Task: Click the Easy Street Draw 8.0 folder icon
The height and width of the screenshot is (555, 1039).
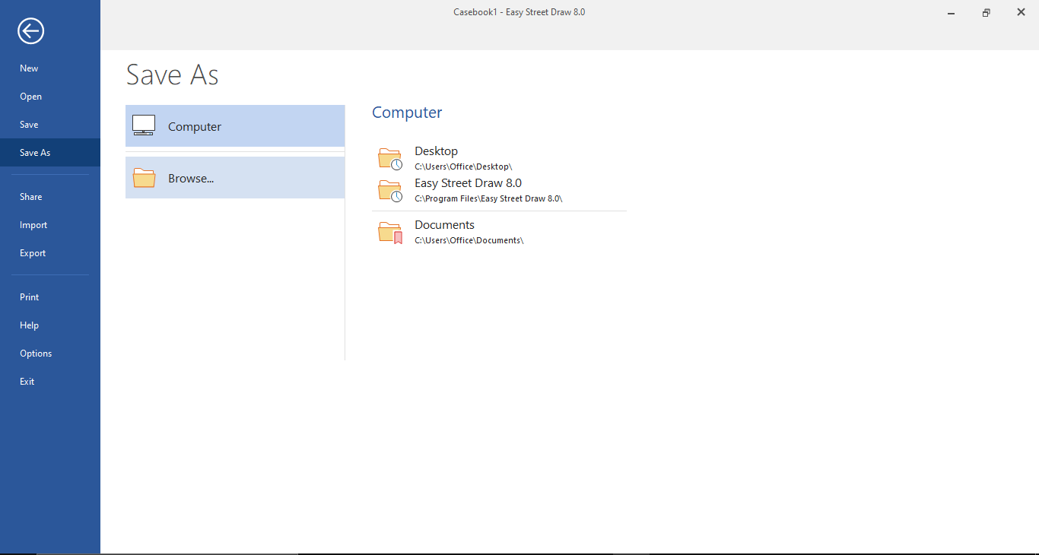Action: tap(390, 191)
